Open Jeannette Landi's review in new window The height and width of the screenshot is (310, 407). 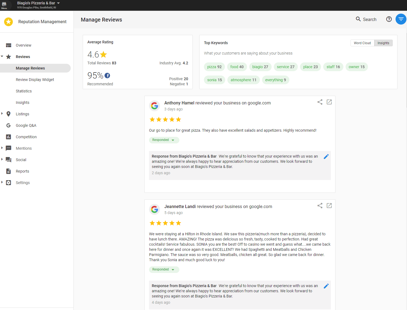point(329,206)
